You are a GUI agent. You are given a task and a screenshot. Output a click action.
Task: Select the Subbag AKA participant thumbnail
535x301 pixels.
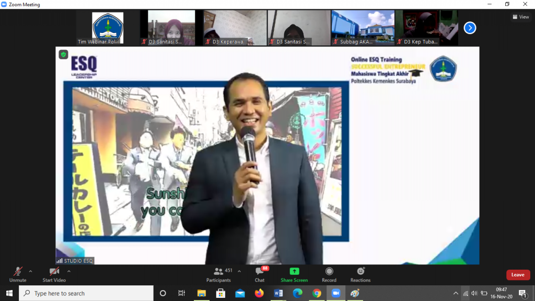click(363, 28)
